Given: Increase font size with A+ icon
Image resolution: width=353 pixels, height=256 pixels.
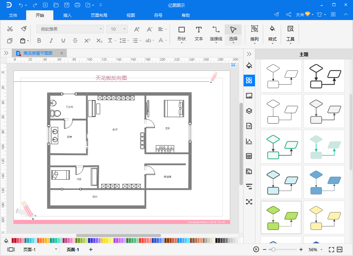Looking at the screenshot, I should click(x=137, y=29).
